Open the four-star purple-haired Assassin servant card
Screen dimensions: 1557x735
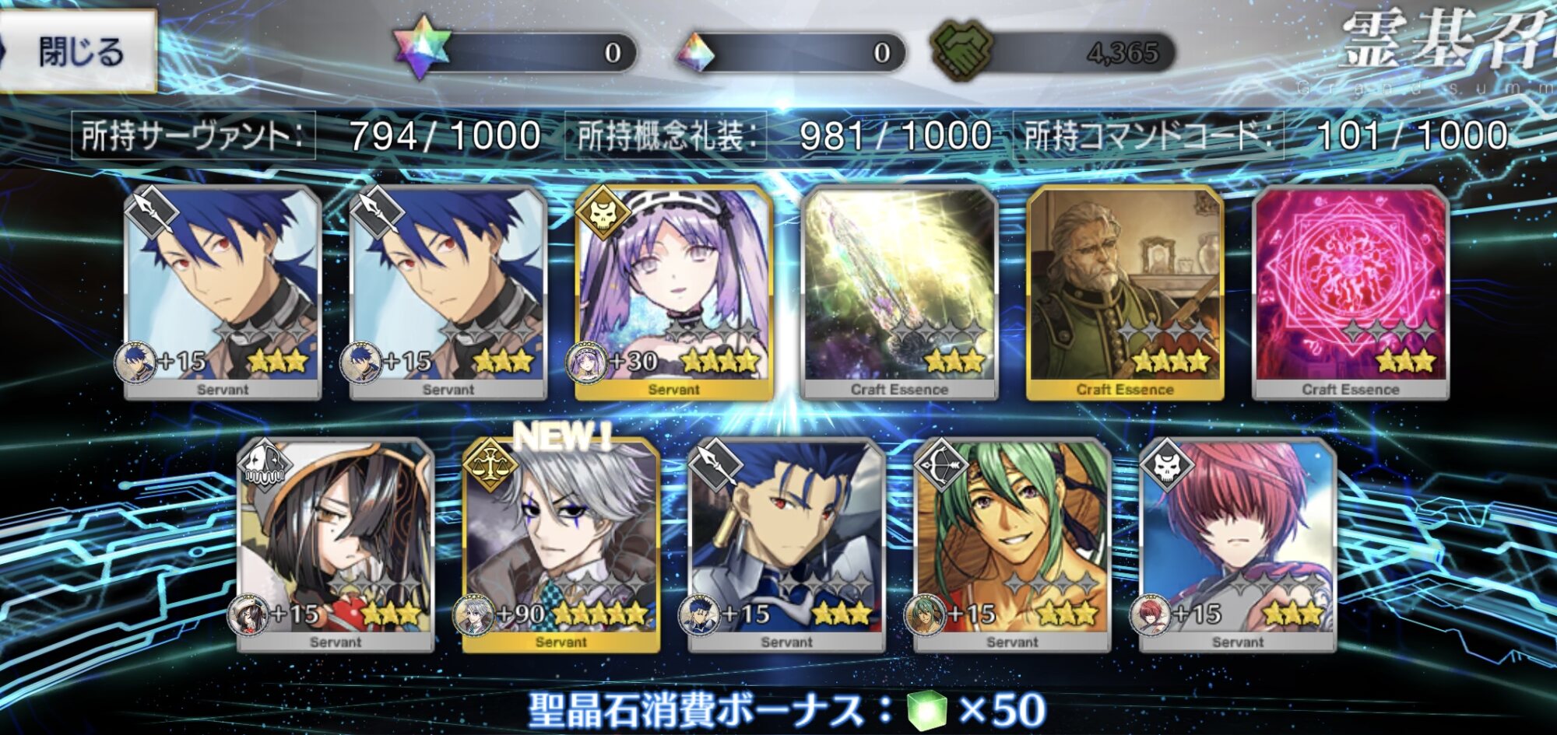[x=673, y=293]
